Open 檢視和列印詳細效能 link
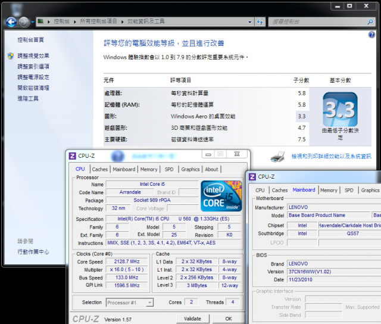381x324 pixels. click(x=331, y=156)
